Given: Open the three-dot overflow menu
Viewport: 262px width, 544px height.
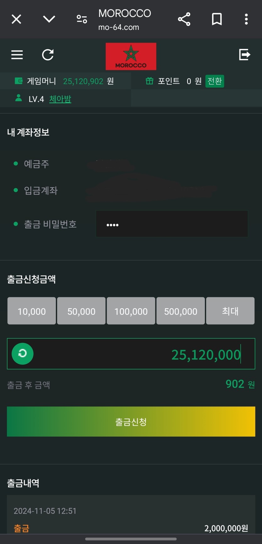Looking at the screenshot, I should [246, 19].
